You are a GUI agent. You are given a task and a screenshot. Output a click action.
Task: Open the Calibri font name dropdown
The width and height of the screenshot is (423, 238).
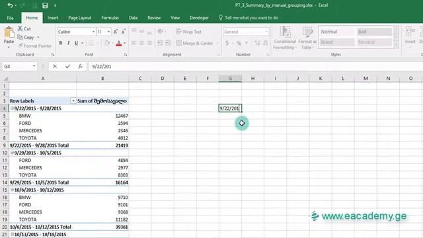click(x=93, y=32)
